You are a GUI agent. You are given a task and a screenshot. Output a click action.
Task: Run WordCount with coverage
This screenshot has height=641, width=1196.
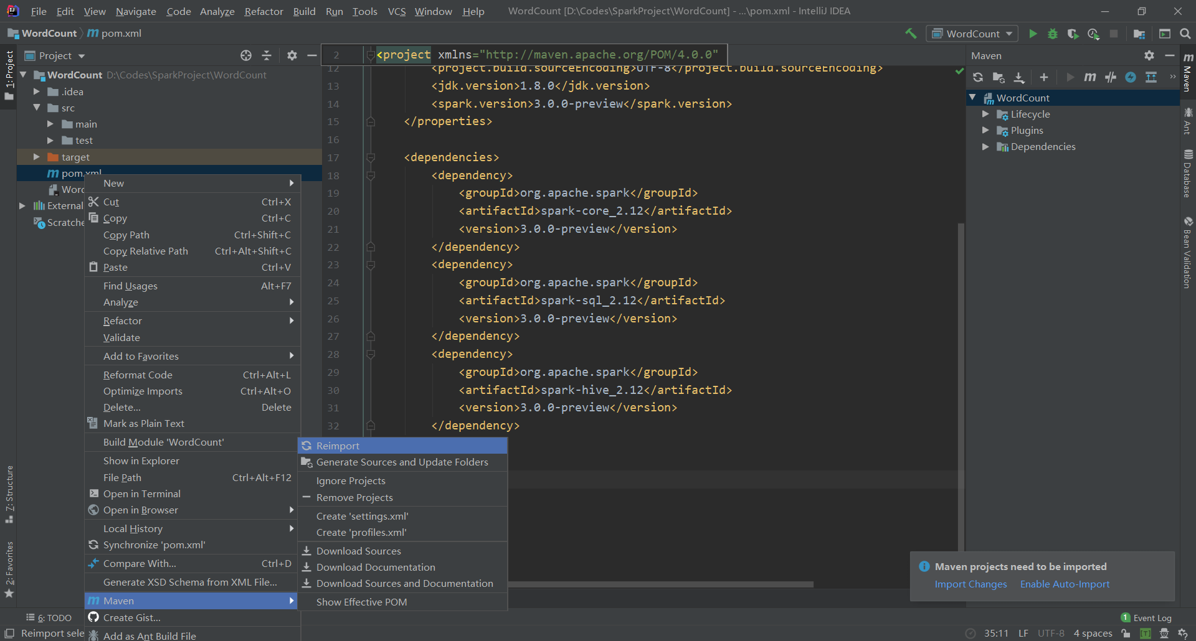point(1073,34)
